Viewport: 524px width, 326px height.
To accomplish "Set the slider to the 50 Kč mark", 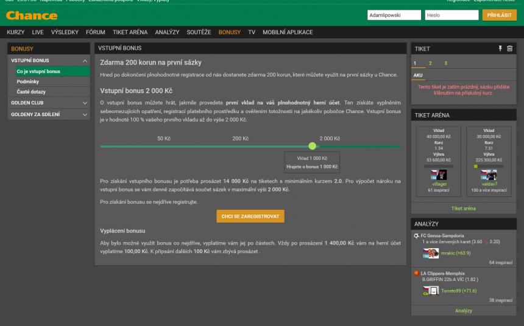I will pyautogui.click(x=164, y=139).
